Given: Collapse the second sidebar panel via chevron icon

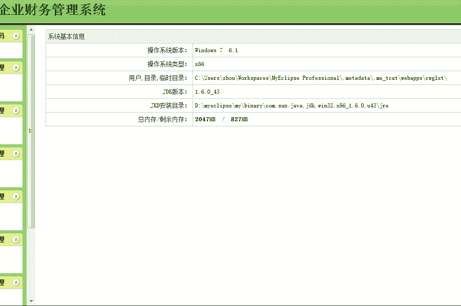Looking at the screenshot, I should (x=16, y=68).
